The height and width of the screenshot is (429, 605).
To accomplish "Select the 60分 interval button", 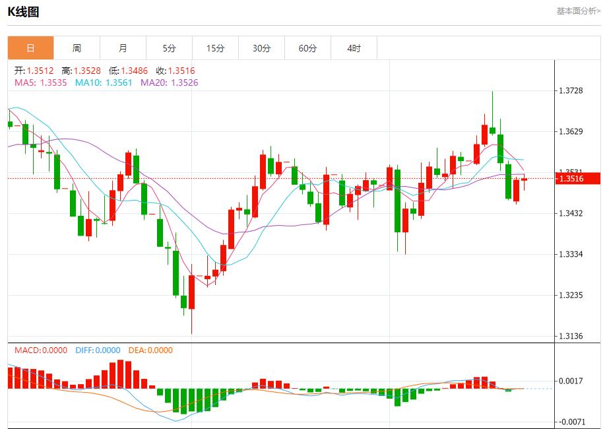I will point(307,48).
